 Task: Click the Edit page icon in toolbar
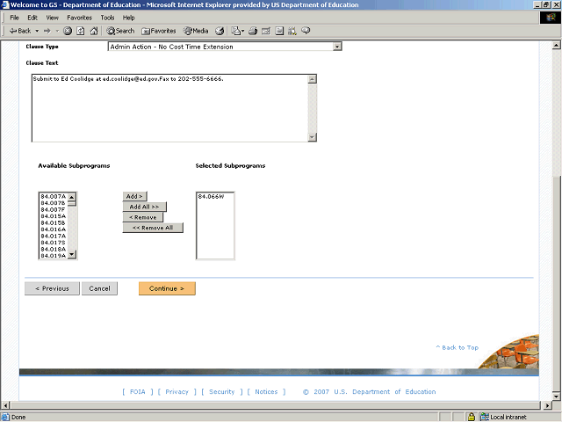(x=266, y=32)
